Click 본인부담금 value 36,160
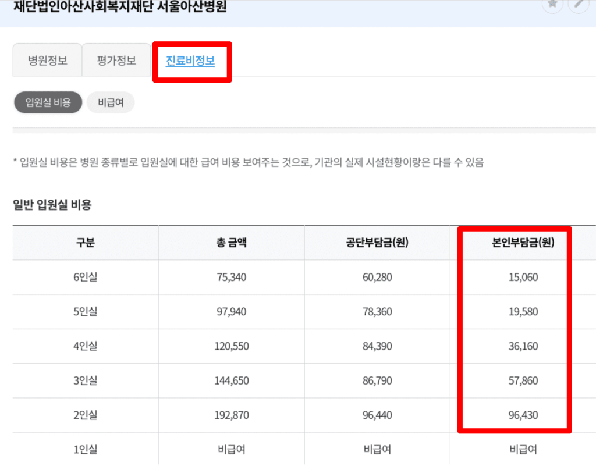The width and height of the screenshot is (596, 466). tap(523, 346)
